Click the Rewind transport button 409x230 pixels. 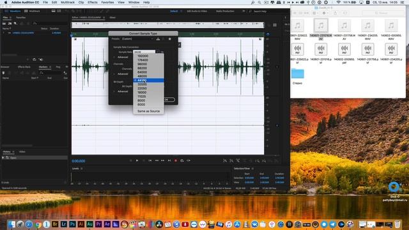point(157,160)
